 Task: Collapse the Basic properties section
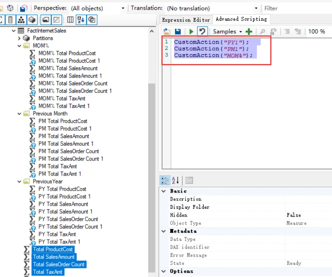click(163, 191)
